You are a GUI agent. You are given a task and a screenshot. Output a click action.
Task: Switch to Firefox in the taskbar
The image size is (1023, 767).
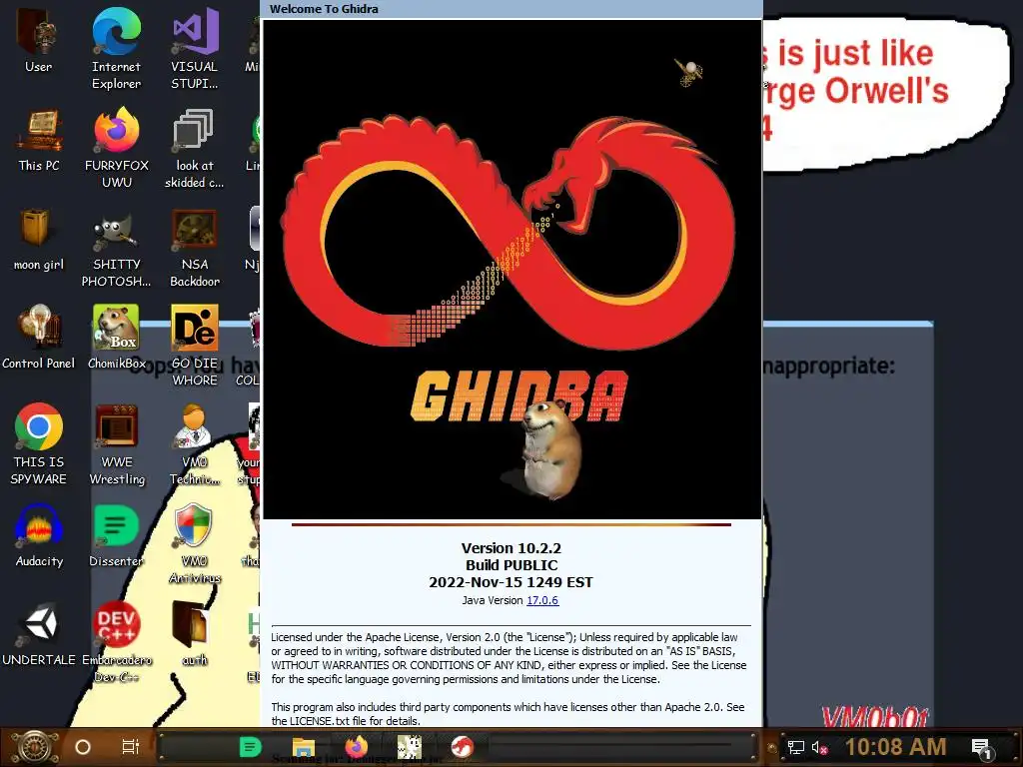pos(357,747)
